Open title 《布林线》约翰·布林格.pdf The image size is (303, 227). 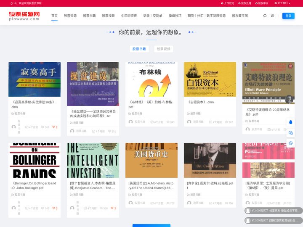click(x=151, y=104)
